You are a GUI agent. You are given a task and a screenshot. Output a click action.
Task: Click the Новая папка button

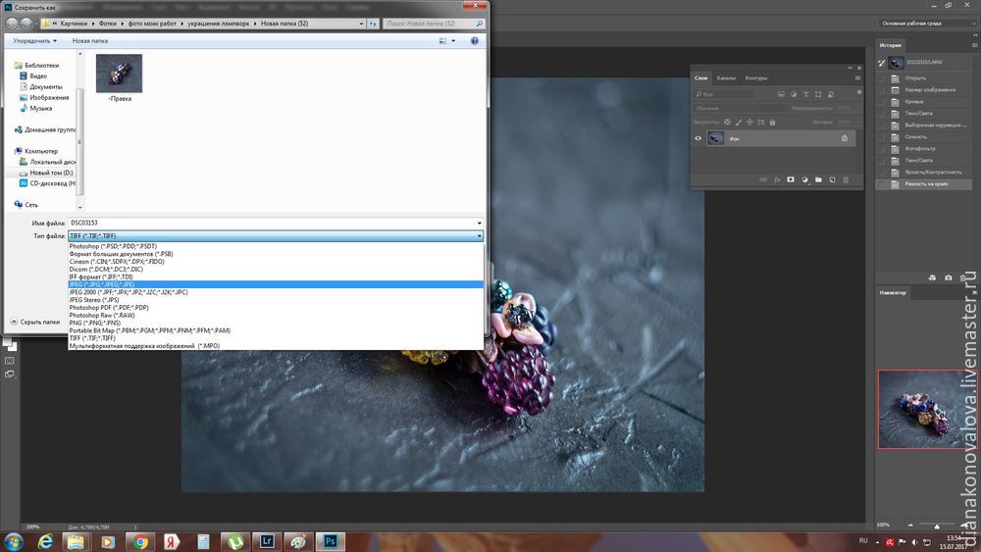(x=90, y=41)
